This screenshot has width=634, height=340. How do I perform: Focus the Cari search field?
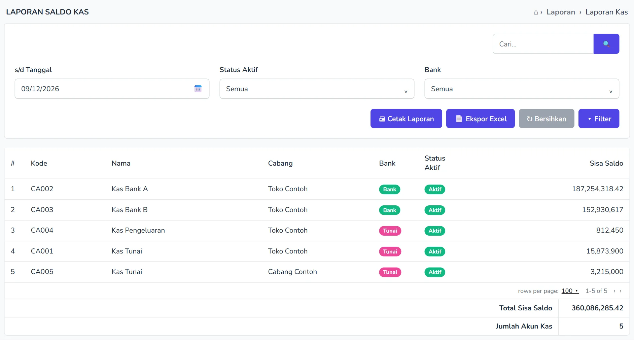(x=543, y=44)
